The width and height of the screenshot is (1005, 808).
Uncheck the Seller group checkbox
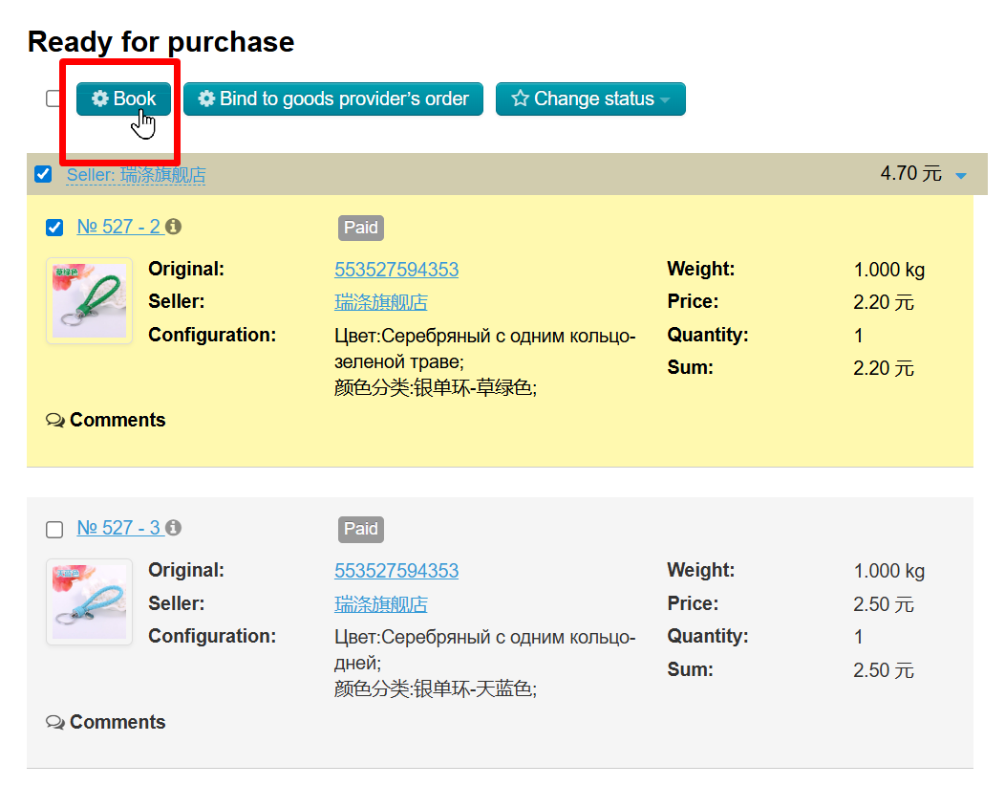[43, 174]
